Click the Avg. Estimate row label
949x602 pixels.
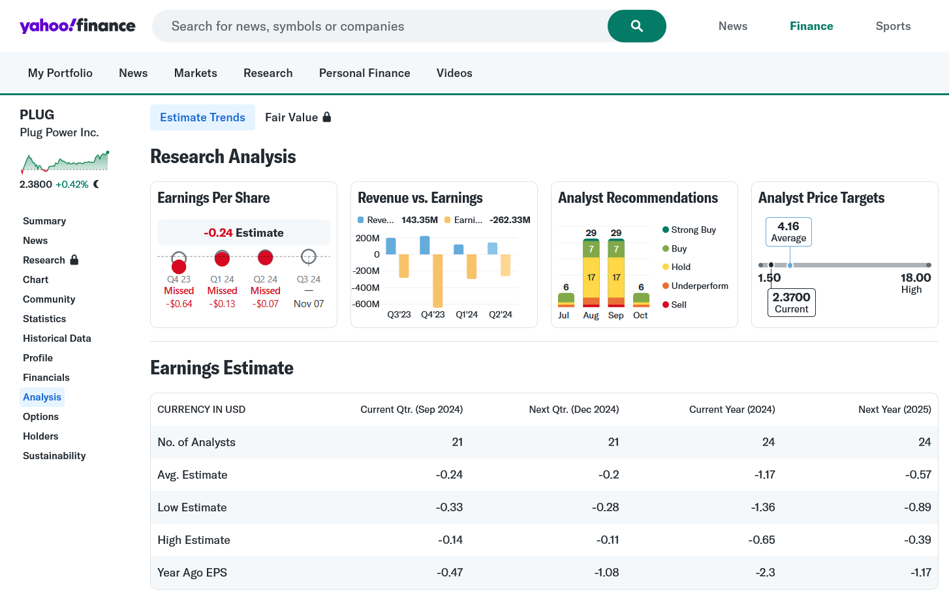193,475
